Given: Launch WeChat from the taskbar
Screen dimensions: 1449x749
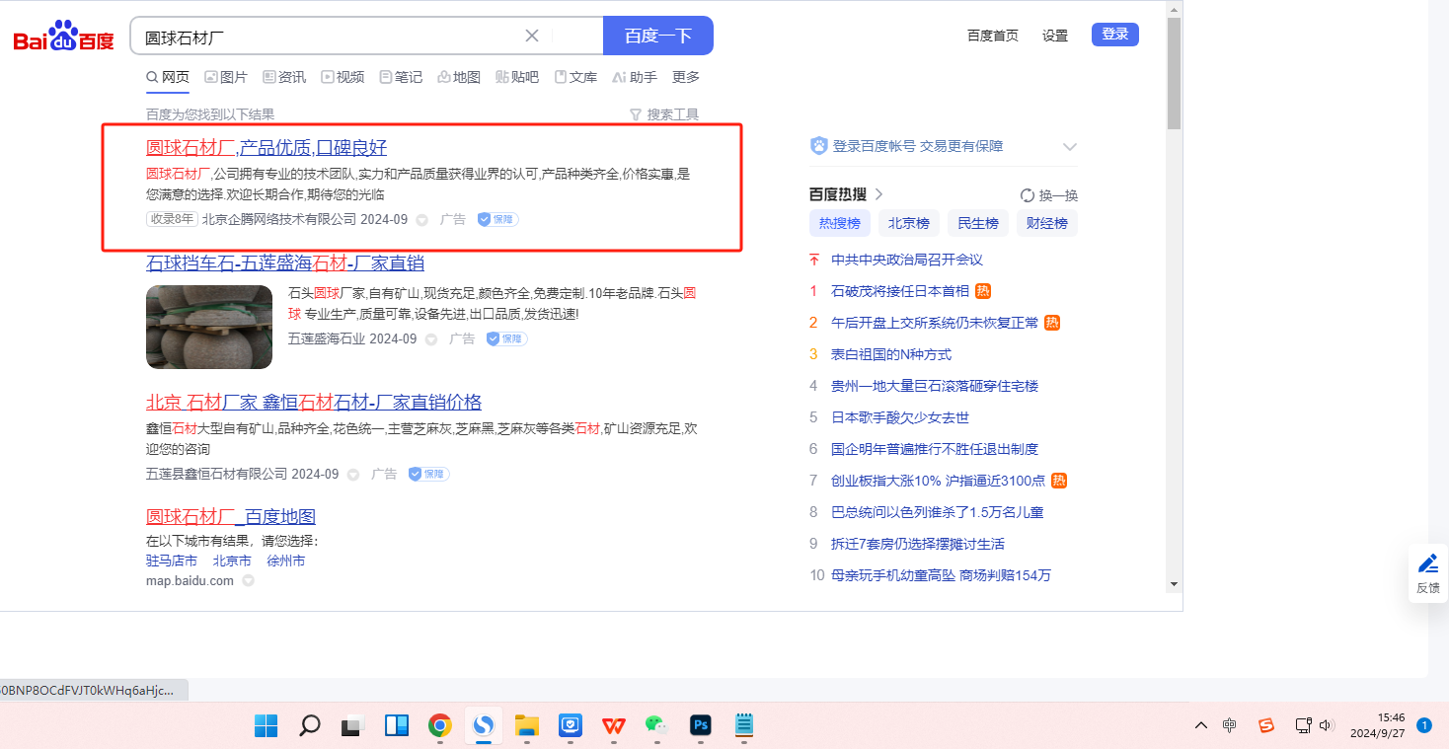Looking at the screenshot, I should point(656,726).
